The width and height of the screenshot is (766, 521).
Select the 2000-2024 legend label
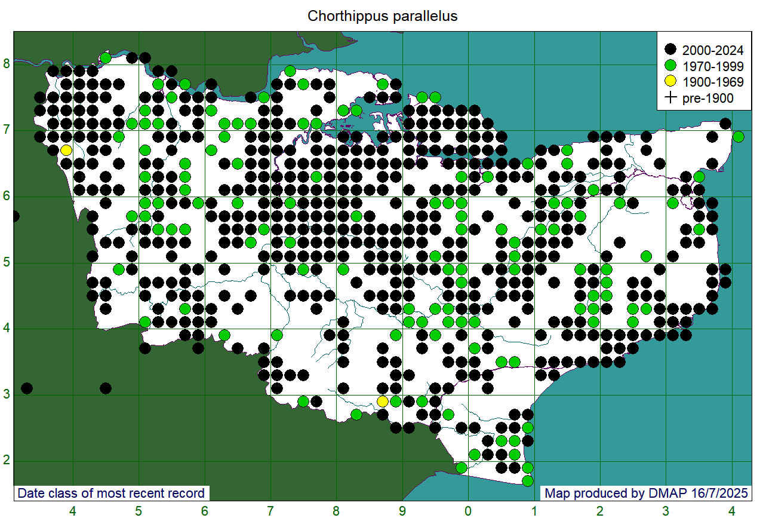point(713,50)
